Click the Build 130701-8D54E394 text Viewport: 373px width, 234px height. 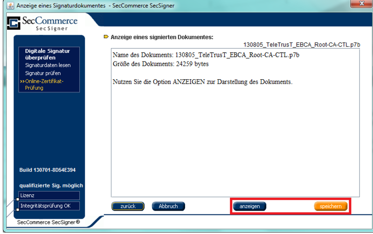click(x=48, y=170)
